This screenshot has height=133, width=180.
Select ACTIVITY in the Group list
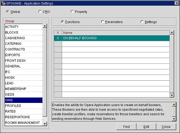click(24, 27)
